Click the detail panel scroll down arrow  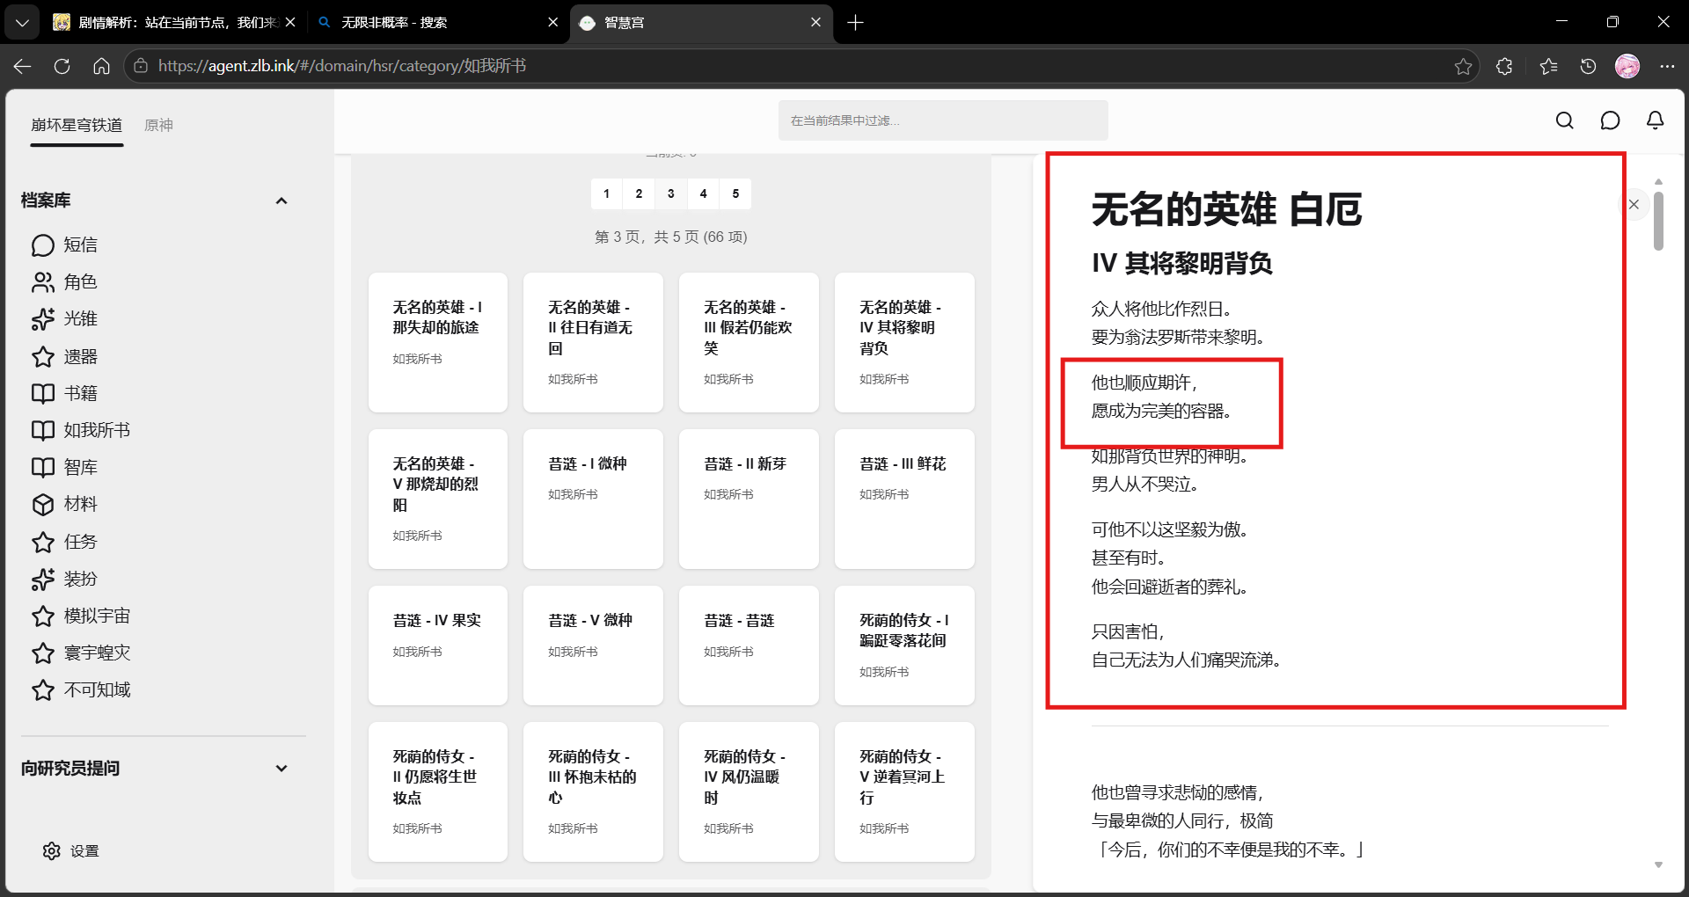1658,864
